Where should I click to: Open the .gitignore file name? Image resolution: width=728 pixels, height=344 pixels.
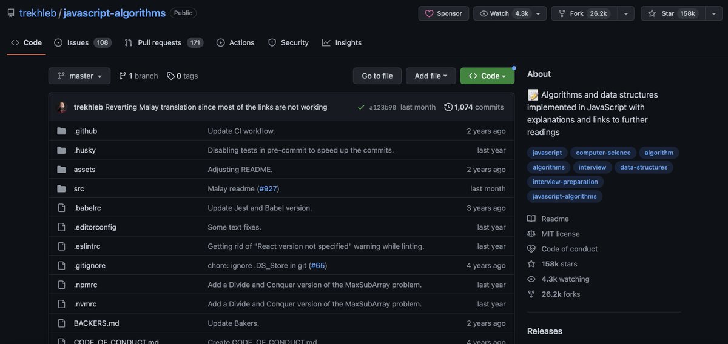click(x=90, y=266)
